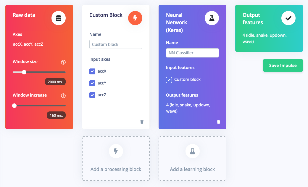Save the impulse with Save Impulse button
Image resolution: width=308 pixels, height=187 pixels.
[283, 65]
